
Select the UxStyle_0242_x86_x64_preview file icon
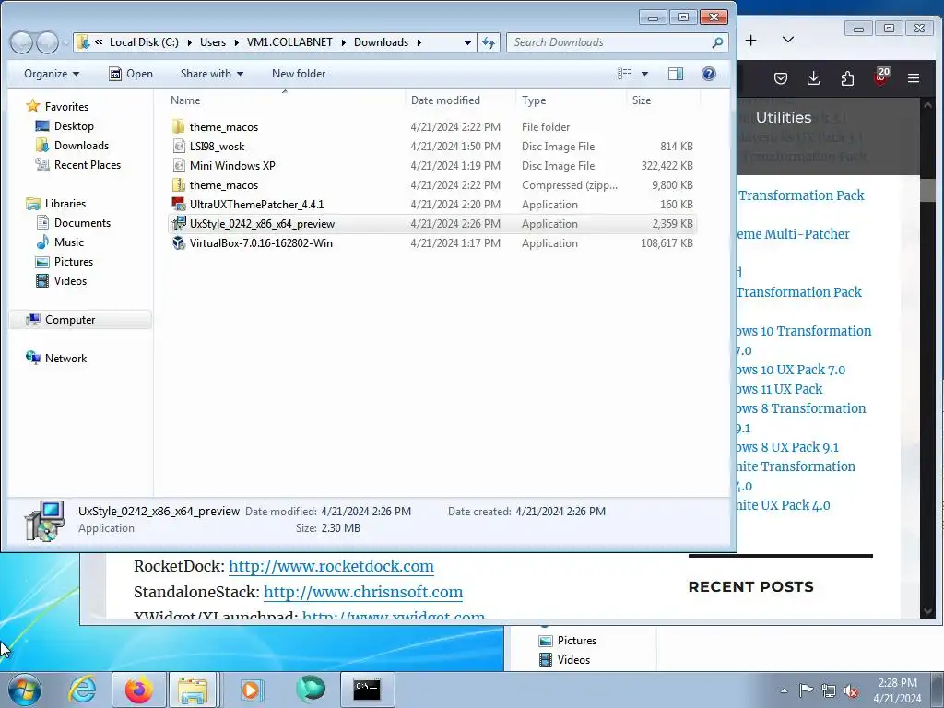[178, 223]
